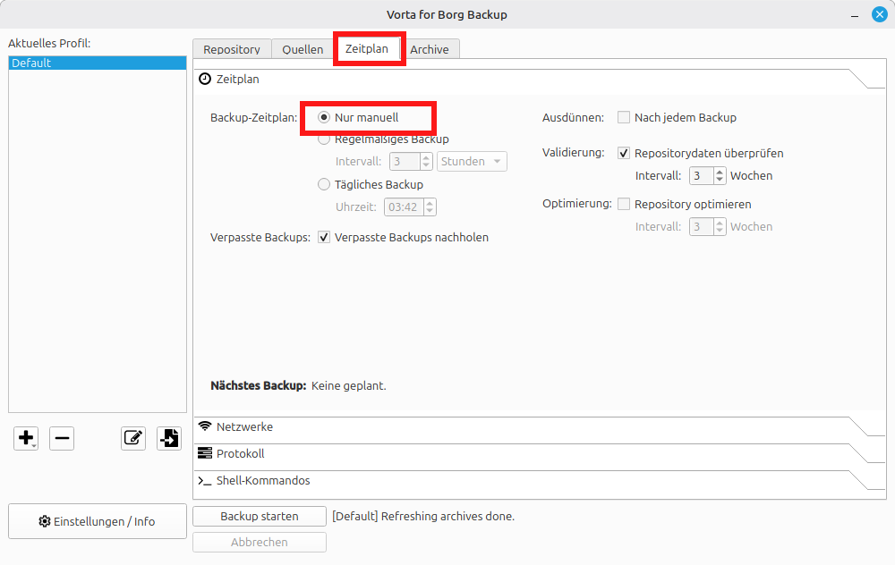
Task: Open the Stunden interval unit dropdown
Action: tap(472, 161)
